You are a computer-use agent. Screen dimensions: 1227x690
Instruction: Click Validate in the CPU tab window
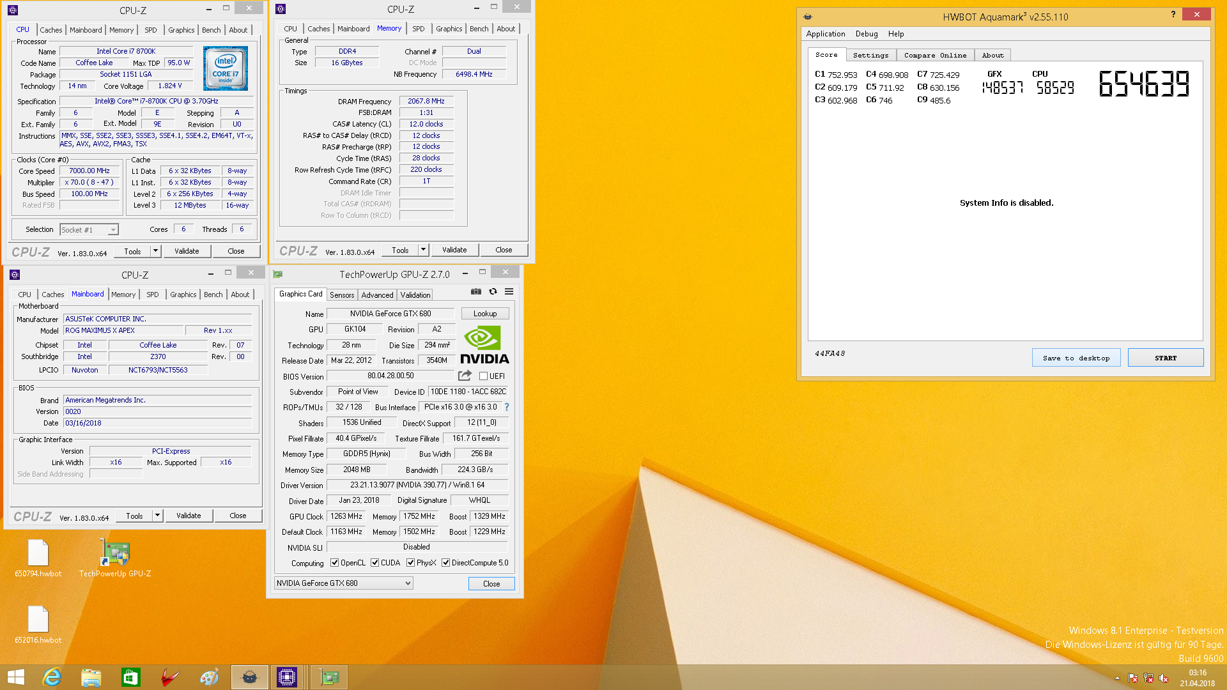point(187,251)
